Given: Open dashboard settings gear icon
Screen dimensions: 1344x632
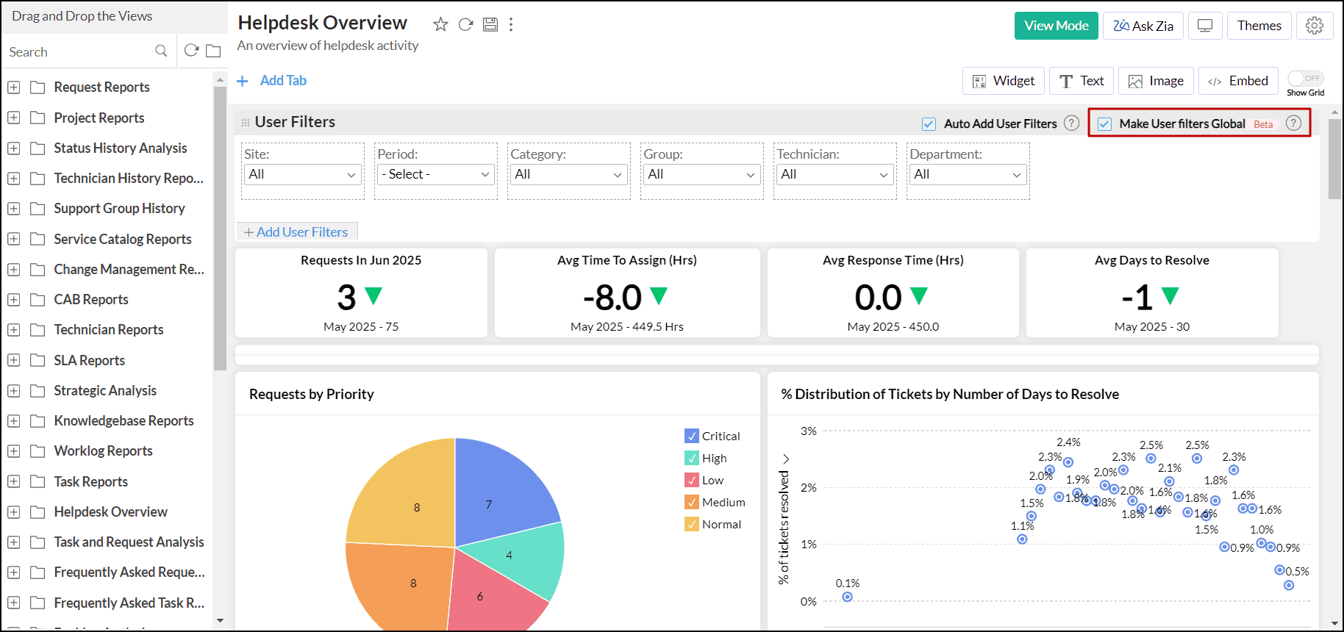Looking at the screenshot, I should tap(1315, 26).
